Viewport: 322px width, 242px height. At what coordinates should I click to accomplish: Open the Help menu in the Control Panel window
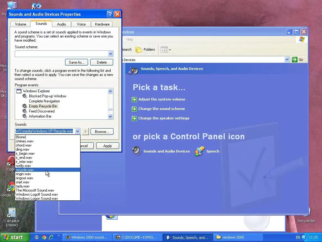click(130, 39)
